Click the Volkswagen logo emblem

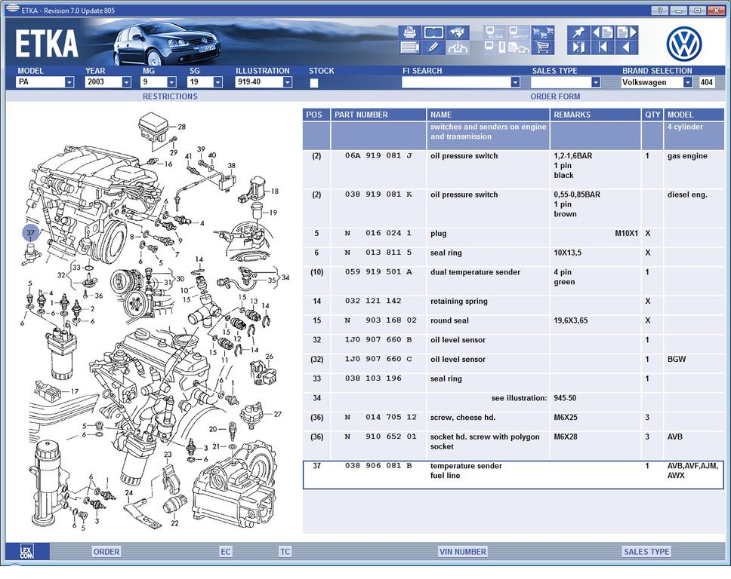[x=684, y=44]
